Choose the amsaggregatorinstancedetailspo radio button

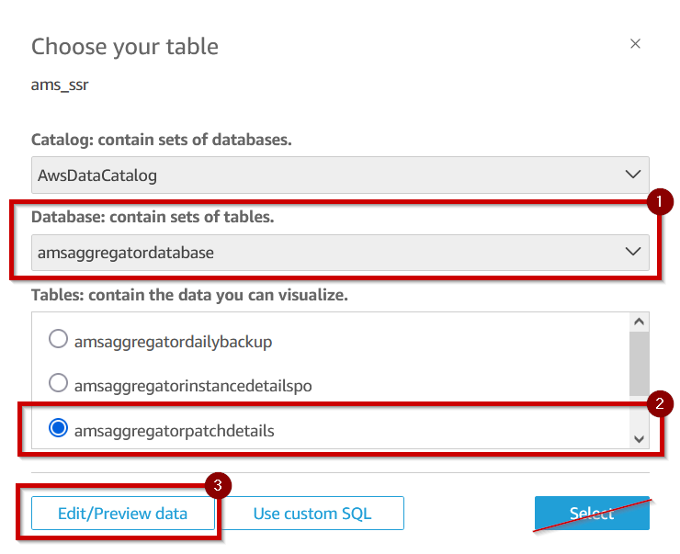coord(58,383)
